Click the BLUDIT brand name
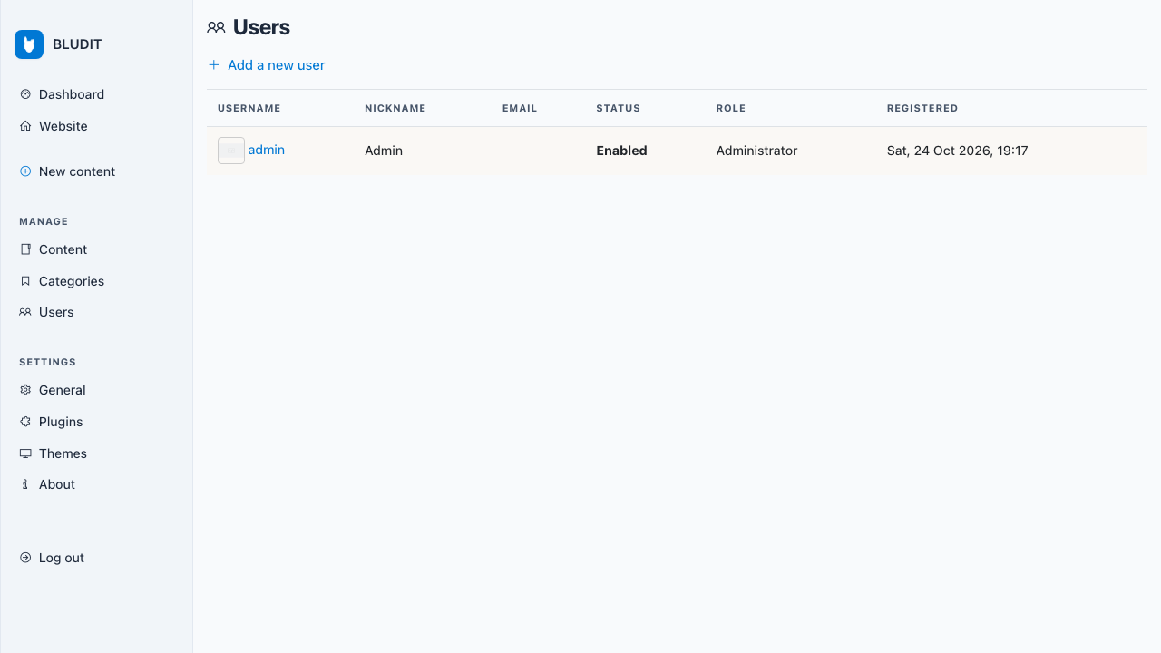The width and height of the screenshot is (1161, 653). (x=77, y=44)
